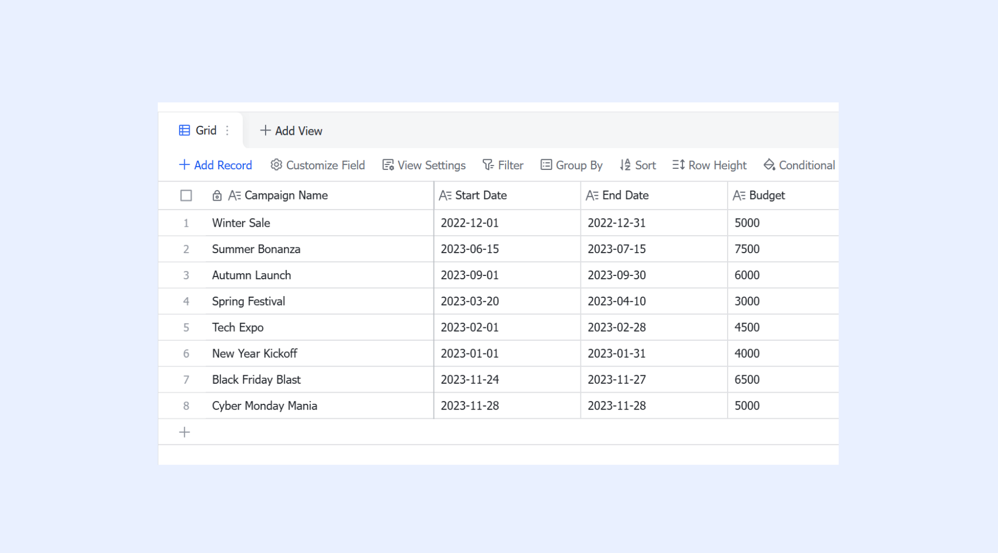Click the plus icon to add a new row
The width and height of the screenshot is (998, 553).
pos(184,432)
